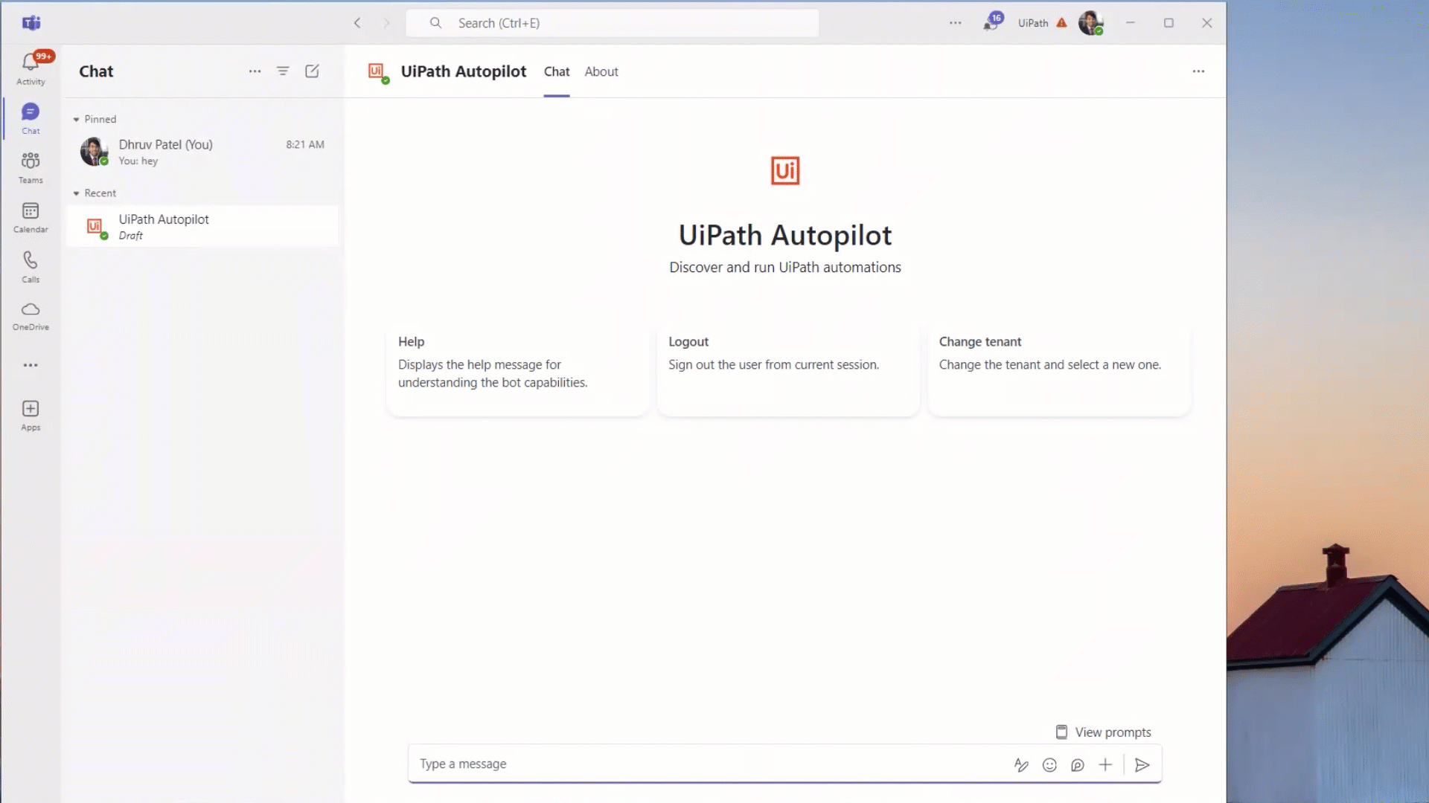Expand the Recent chats section
The height and width of the screenshot is (803, 1429).
click(x=77, y=193)
